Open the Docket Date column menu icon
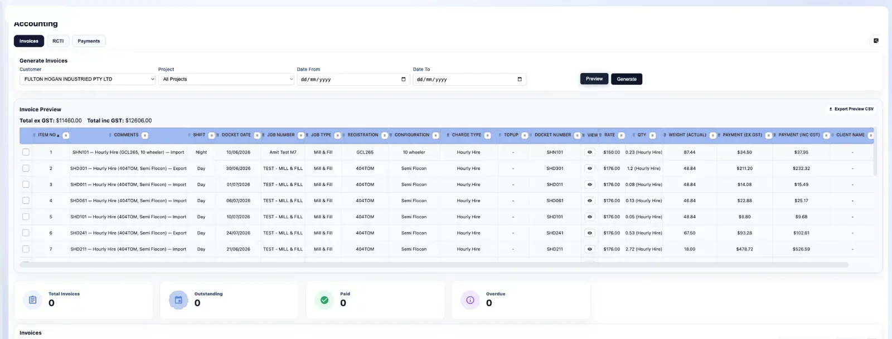 [x=257, y=135]
